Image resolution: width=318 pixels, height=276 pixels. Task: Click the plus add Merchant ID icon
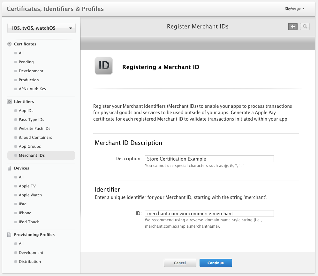tap(292, 27)
